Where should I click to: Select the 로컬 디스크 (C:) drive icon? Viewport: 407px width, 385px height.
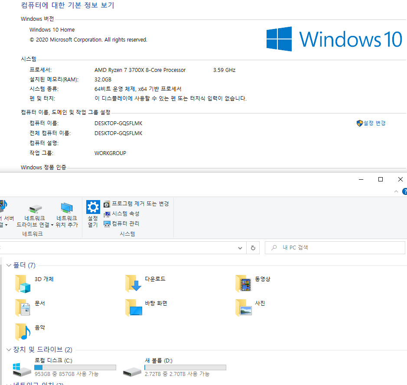[x=22, y=370]
